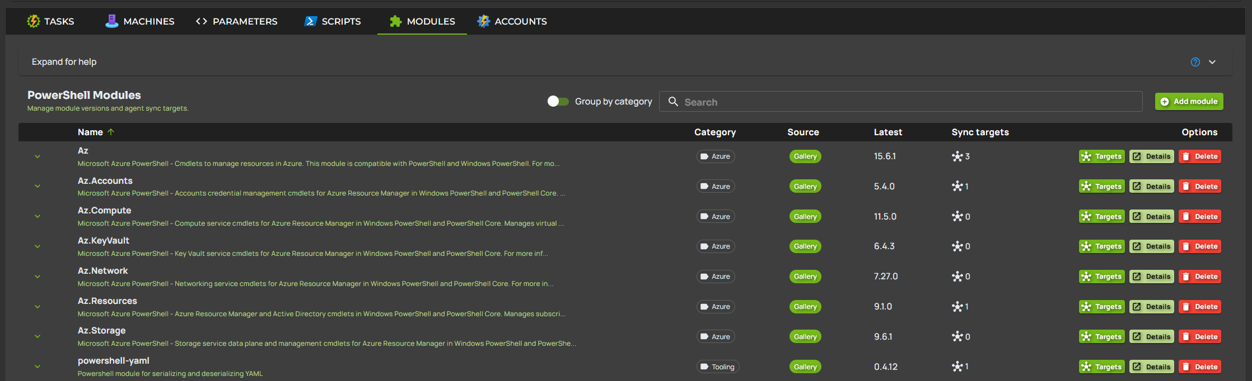This screenshot has width=1252, height=381.
Task: Click the Tasks tab lightning gear icon
Action: tap(34, 21)
